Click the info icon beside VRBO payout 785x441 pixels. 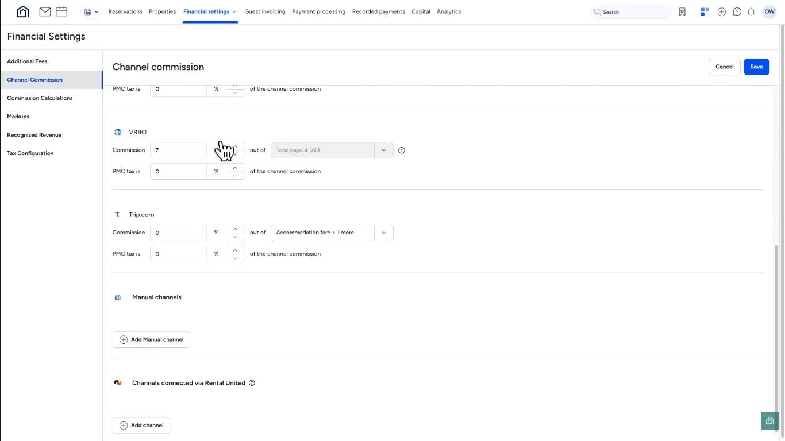click(x=402, y=150)
